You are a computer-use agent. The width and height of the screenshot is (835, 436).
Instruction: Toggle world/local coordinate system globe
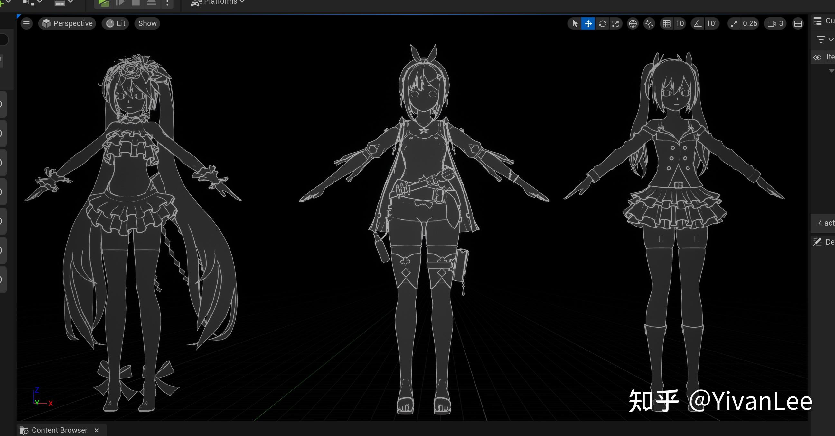point(633,23)
